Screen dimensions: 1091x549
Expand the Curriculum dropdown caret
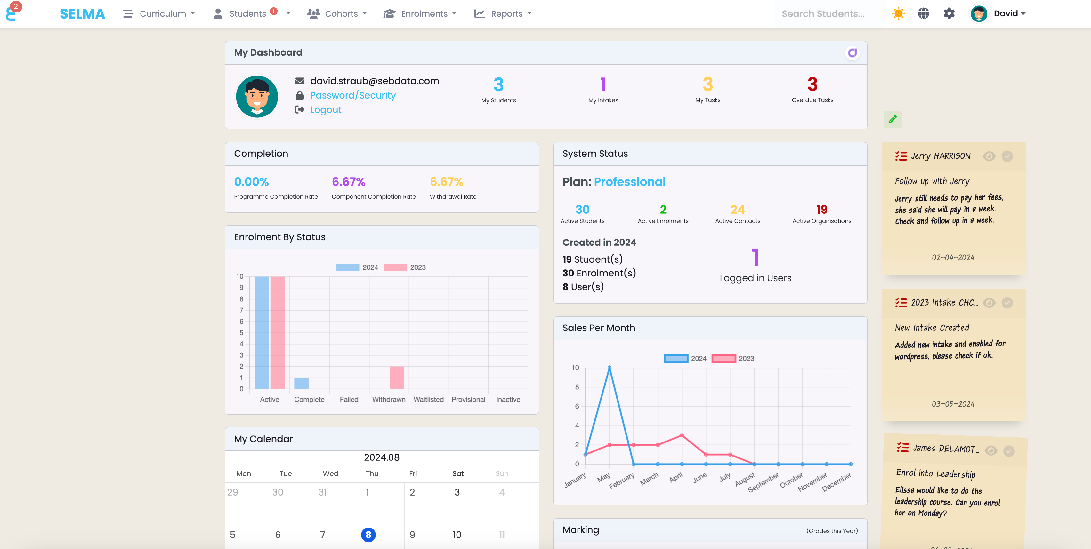(x=193, y=13)
